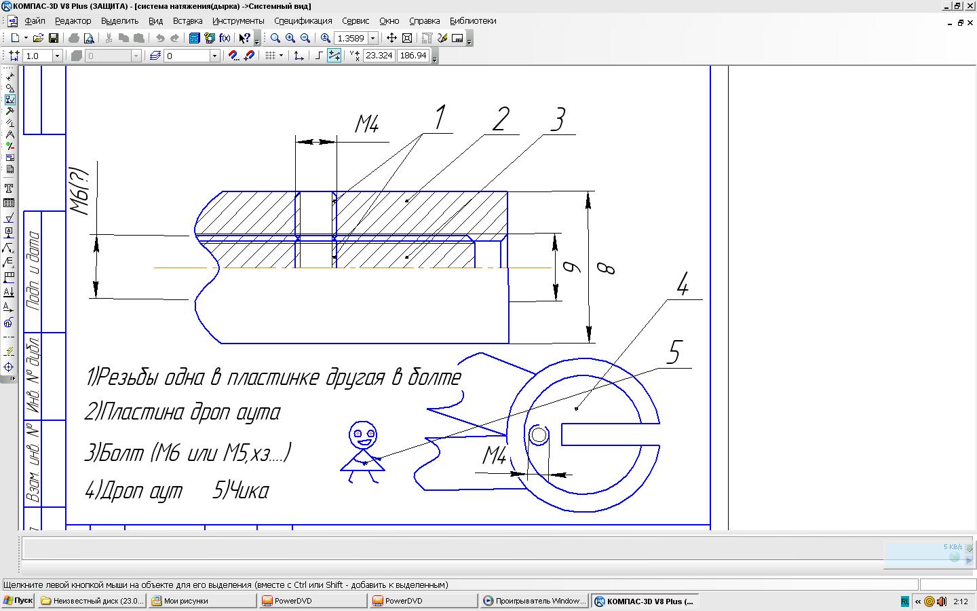977x611 pixels.
Task: Open the Спецификация menu
Action: click(303, 21)
